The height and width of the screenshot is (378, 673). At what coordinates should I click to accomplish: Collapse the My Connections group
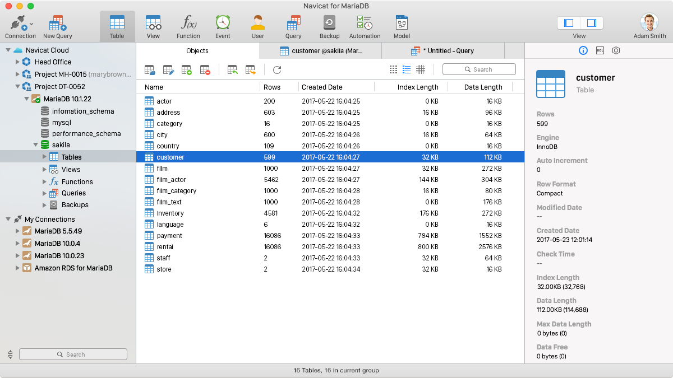[x=8, y=220]
